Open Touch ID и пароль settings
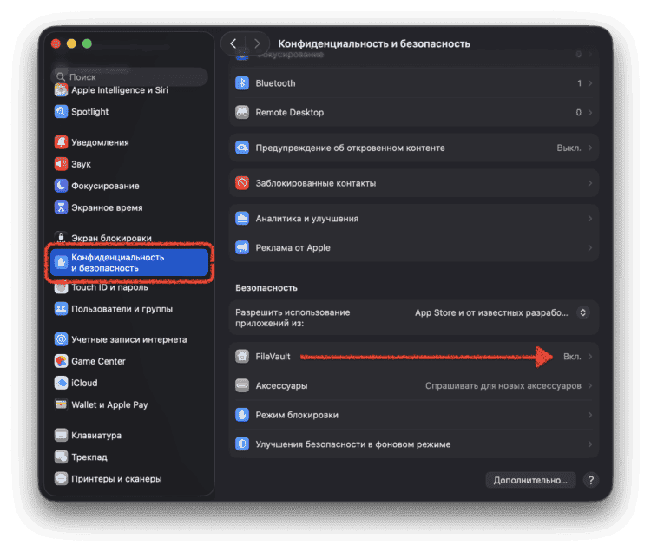Image resolution: width=651 pixels, height=552 pixels. [109, 287]
